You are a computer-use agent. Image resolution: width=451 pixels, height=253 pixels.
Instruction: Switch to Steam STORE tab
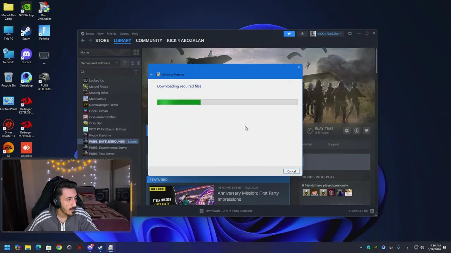tap(102, 40)
